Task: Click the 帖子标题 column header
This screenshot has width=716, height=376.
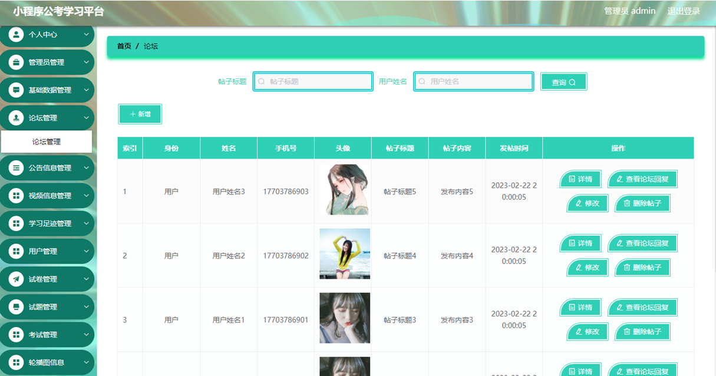Action: [x=400, y=148]
